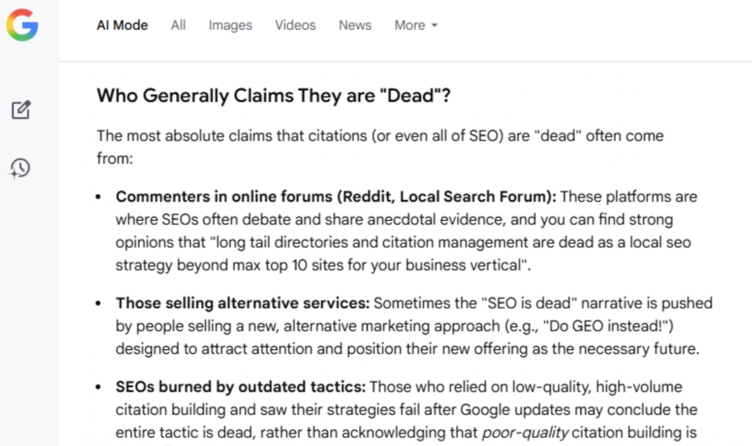Open AI Mode history

pyautogui.click(x=20, y=168)
